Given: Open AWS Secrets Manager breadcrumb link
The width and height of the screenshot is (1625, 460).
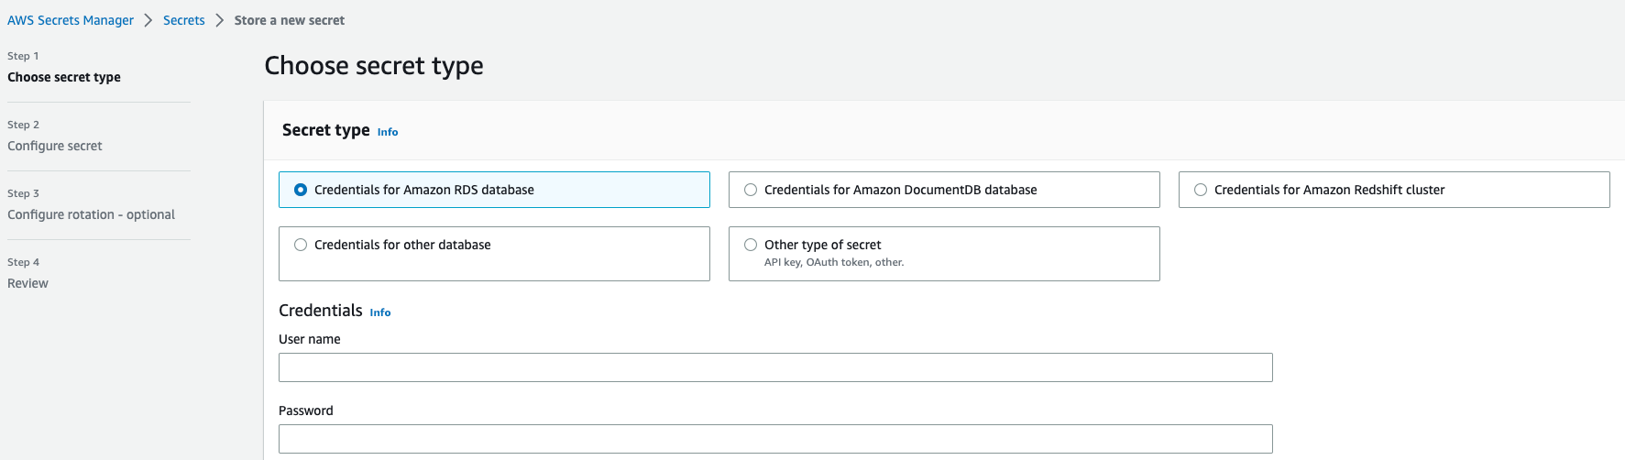Looking at the screenshot, I should (71, 20).
